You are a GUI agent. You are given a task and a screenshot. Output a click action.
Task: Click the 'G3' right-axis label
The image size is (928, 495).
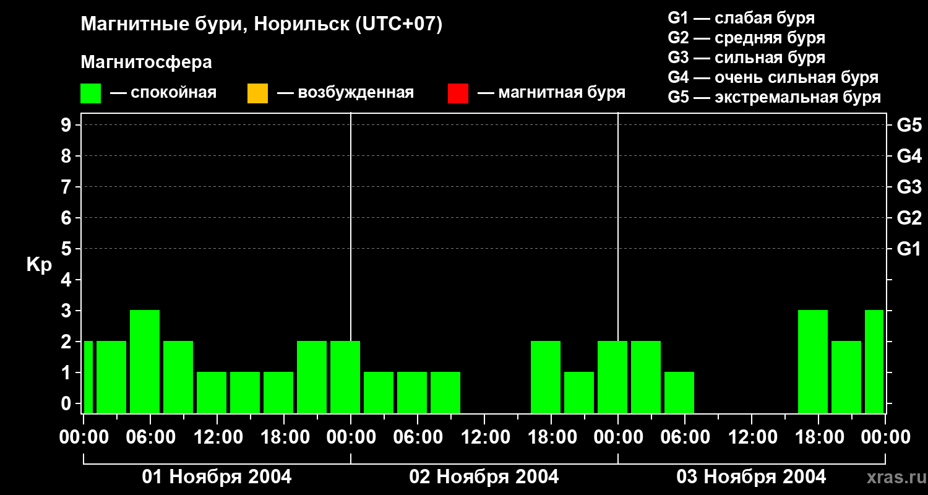click(x=909, y=187)
